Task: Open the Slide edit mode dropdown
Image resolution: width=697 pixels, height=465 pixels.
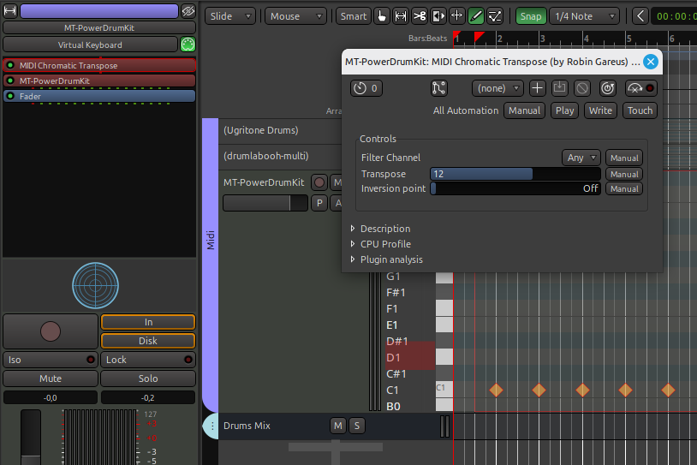Action: click(x=232, y=16)
